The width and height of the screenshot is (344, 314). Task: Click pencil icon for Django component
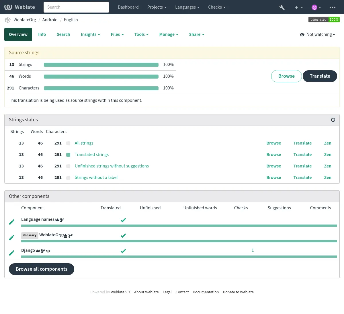[x=12, y=253]
